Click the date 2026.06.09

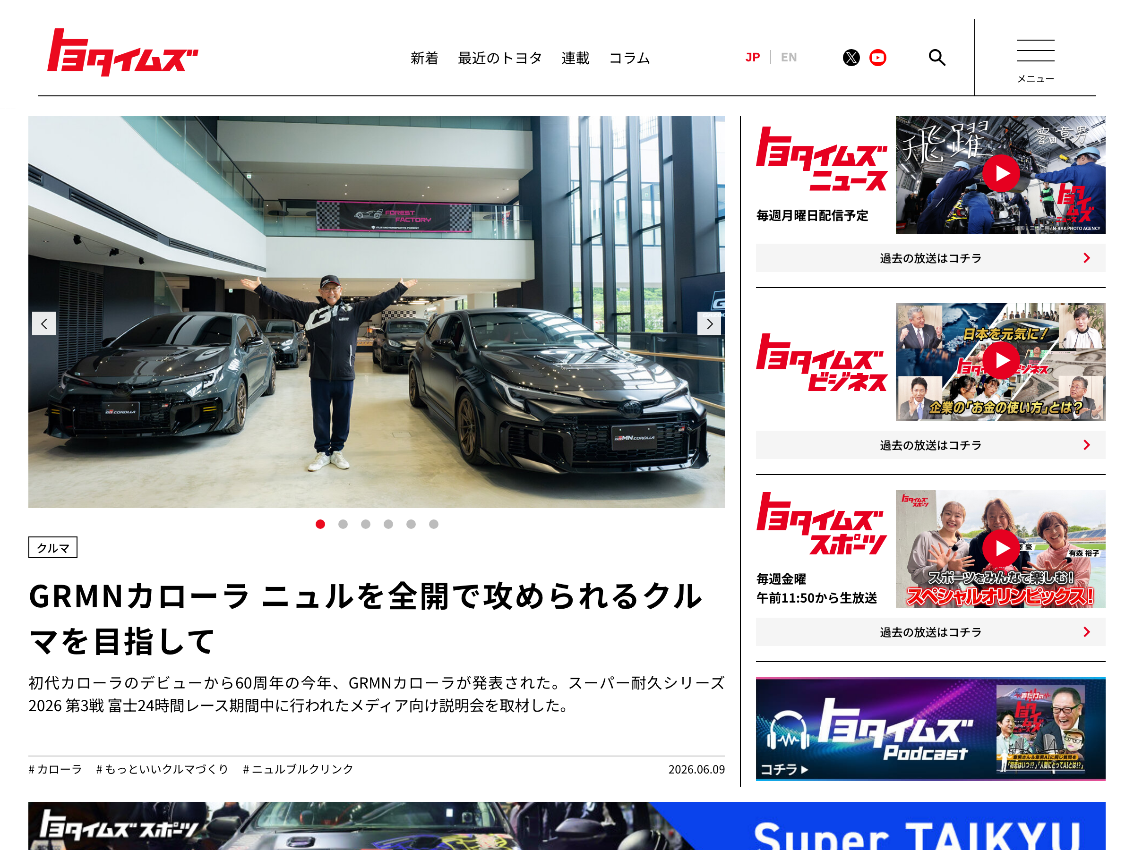pyautogui.click(x=696, y=769)
